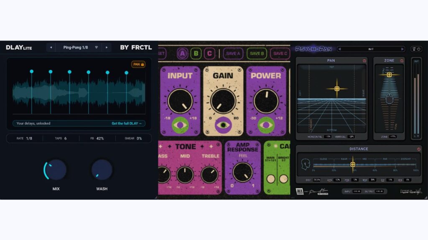The width and height of the screenshot is (428, 240).
Task: Click the head icon in ZONE panel
Action: point(390,99)
